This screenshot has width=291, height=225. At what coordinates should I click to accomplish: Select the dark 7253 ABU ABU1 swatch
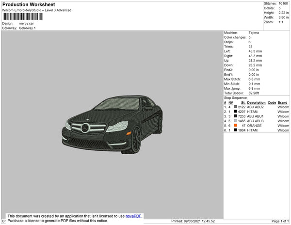(236, 116)
